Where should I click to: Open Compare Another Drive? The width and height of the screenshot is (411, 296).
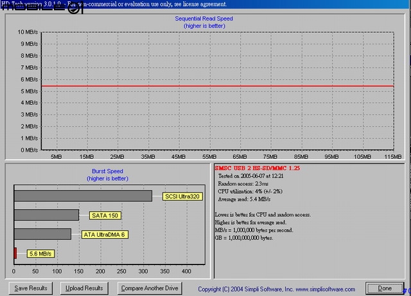tap(150, 288)
